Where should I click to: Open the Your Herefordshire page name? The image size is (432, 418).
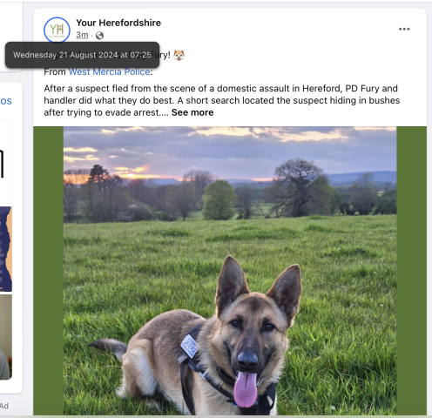click(x=118, y=23)
